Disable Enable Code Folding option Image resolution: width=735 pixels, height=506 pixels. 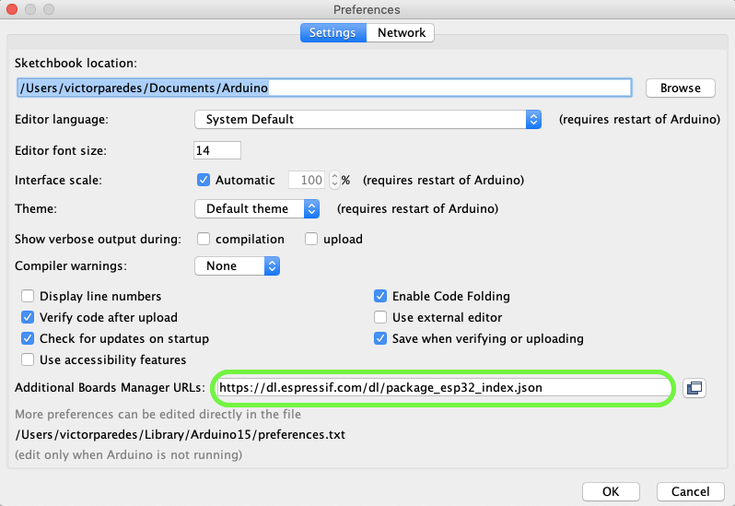pos(380,296)
